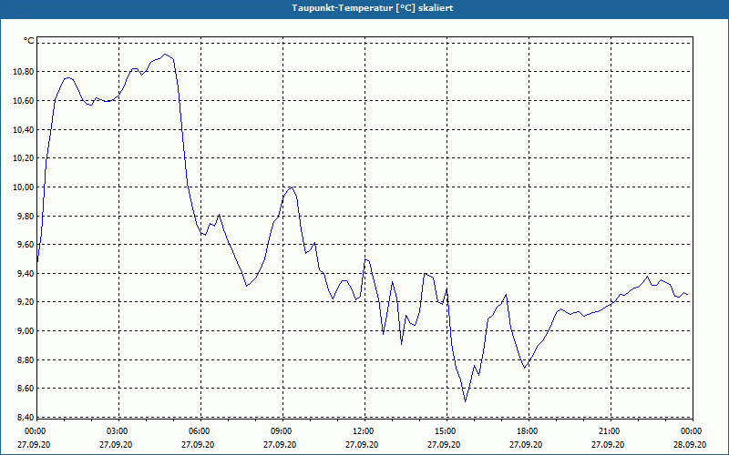This screenshot has height=455, width=729.
Task: Click the curve's lowest point near 15:40
Action: pyautogui.click(x=465, y=401)
